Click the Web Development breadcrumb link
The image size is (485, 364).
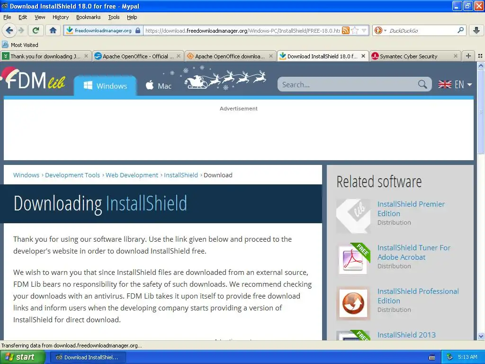[132, 175]
